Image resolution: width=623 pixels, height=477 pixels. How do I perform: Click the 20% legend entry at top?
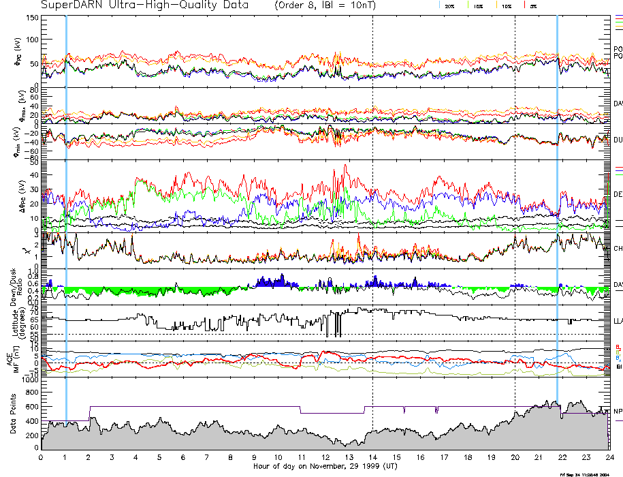pos(449,5)
